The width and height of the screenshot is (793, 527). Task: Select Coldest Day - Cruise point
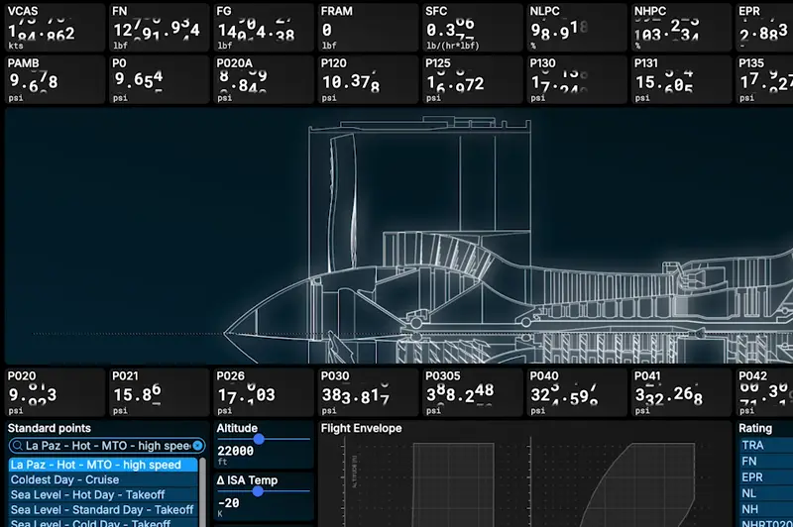click(103, 480)
